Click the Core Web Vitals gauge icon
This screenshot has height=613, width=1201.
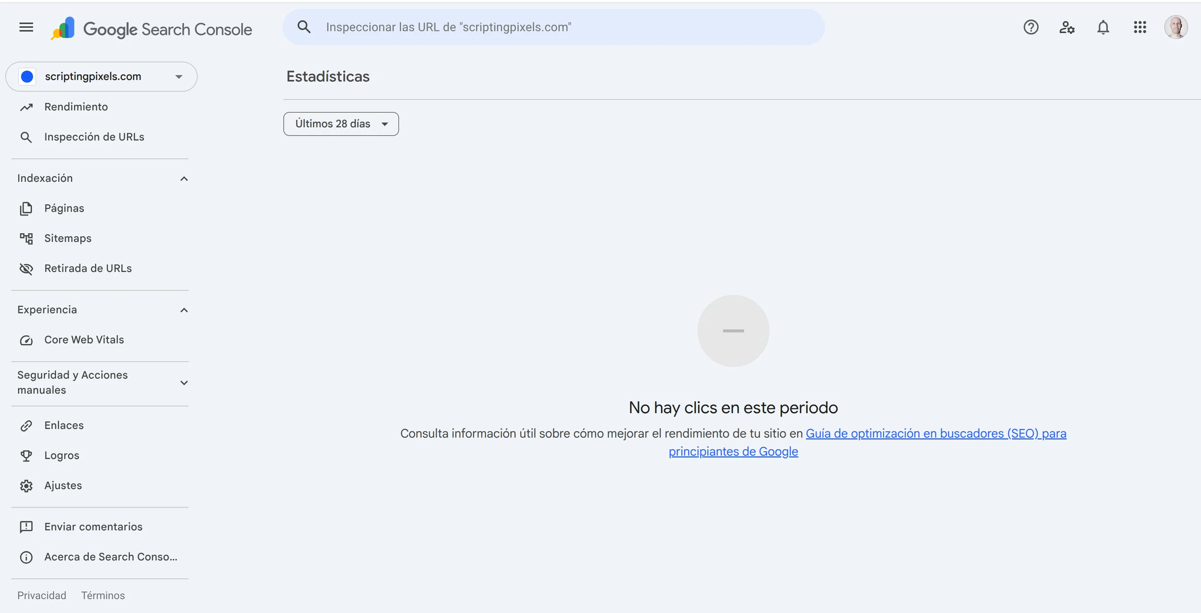coord(26,340)
